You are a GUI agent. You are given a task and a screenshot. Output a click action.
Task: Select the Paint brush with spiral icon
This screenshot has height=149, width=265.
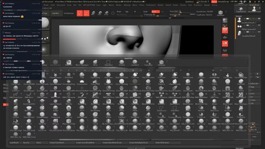(x=69, y=108)
